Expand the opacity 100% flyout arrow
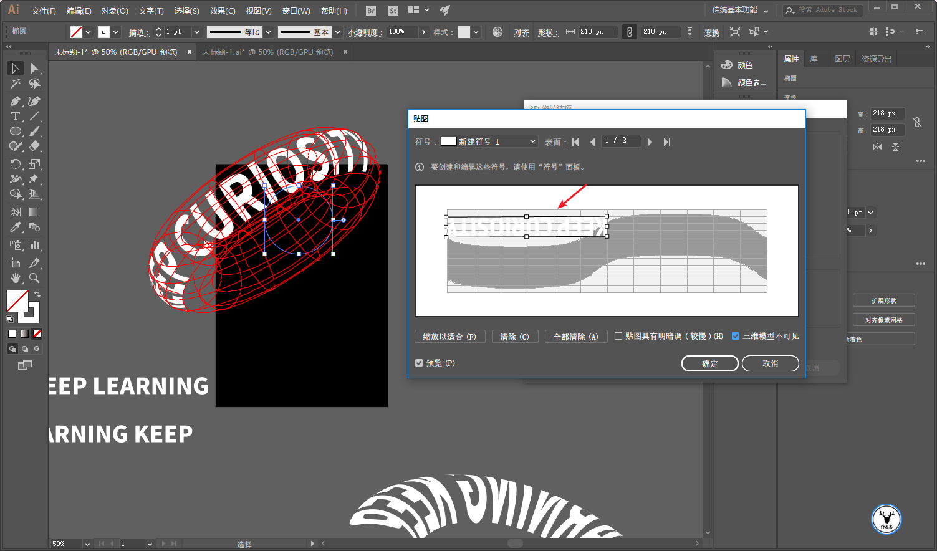This screenshot has height=551, width=937. [x=424, y=32]
